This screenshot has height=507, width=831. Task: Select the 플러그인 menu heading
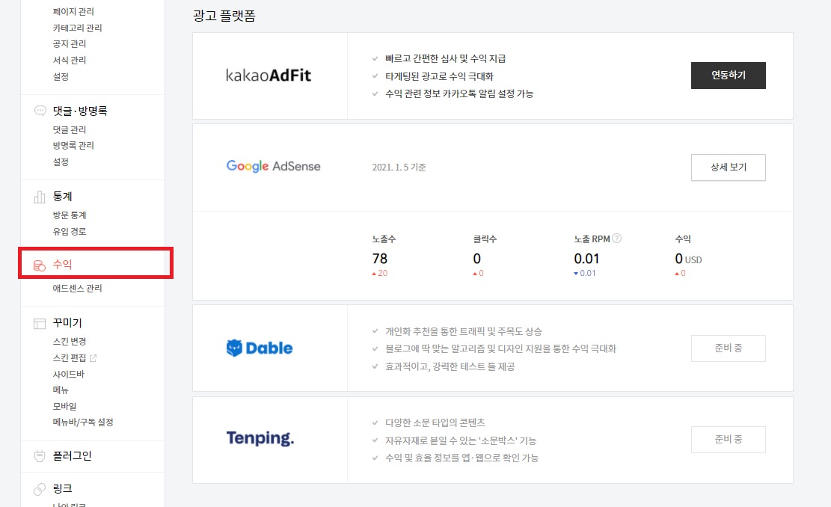(72, 456)
